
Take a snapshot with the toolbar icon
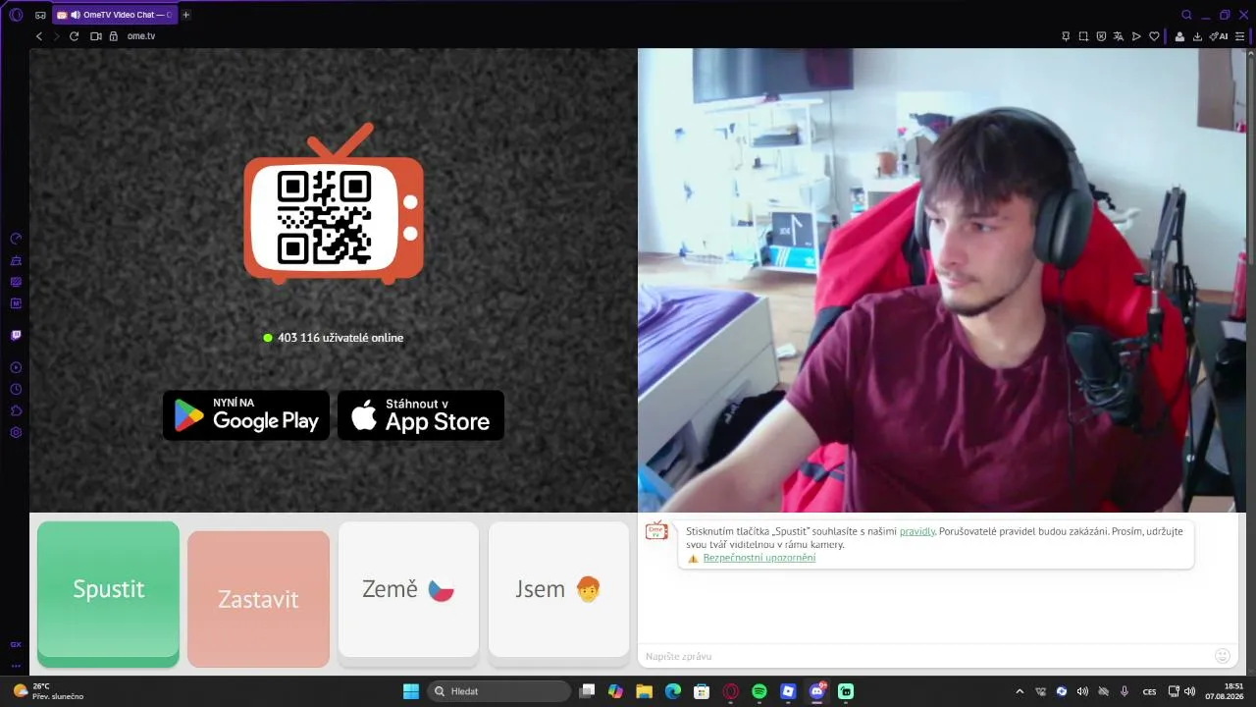[1083, 36]
